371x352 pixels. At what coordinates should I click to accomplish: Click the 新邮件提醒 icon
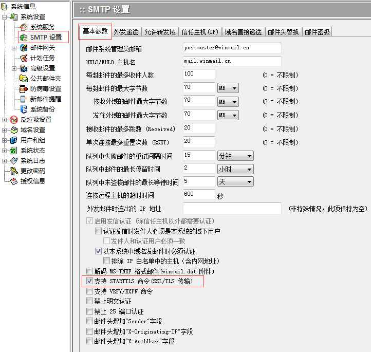tap(24, 99)
